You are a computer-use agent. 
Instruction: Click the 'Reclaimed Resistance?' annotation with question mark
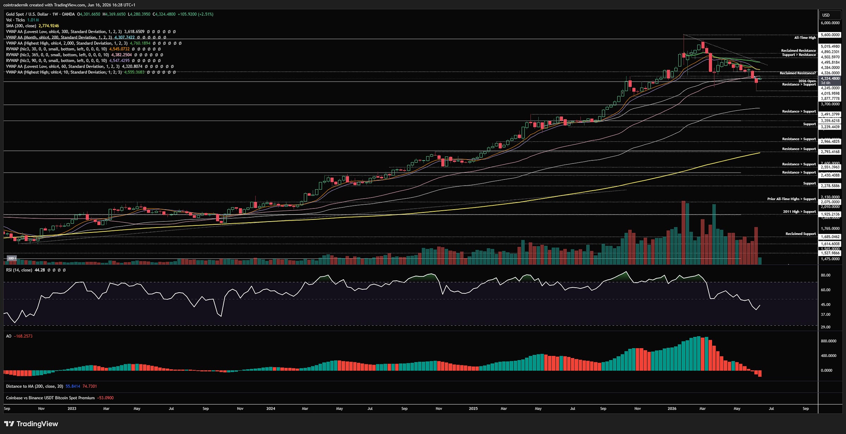click(798, 73)
